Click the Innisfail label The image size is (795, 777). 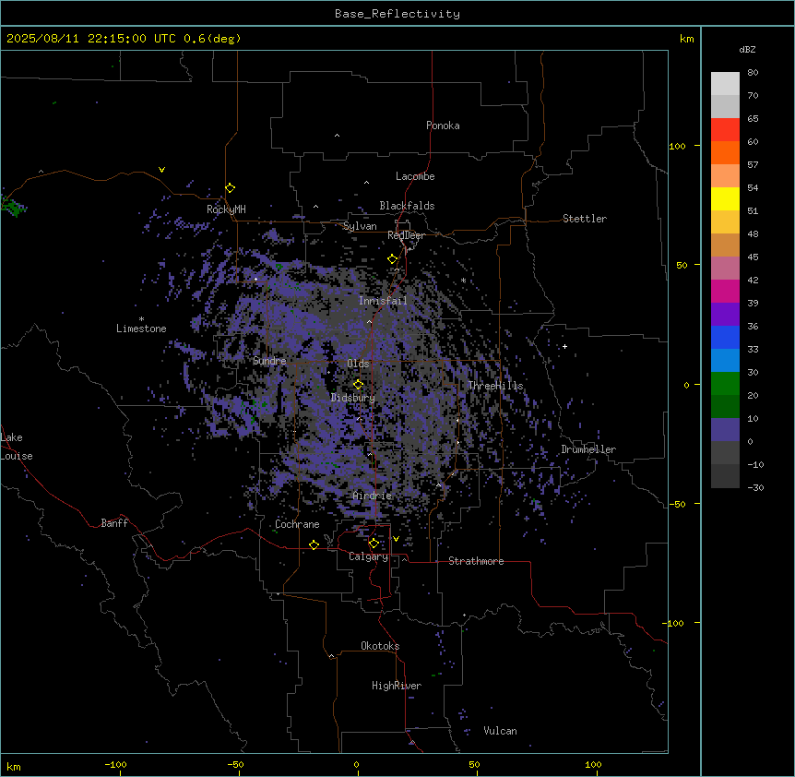pyautogui.click(x=383, y=301)
